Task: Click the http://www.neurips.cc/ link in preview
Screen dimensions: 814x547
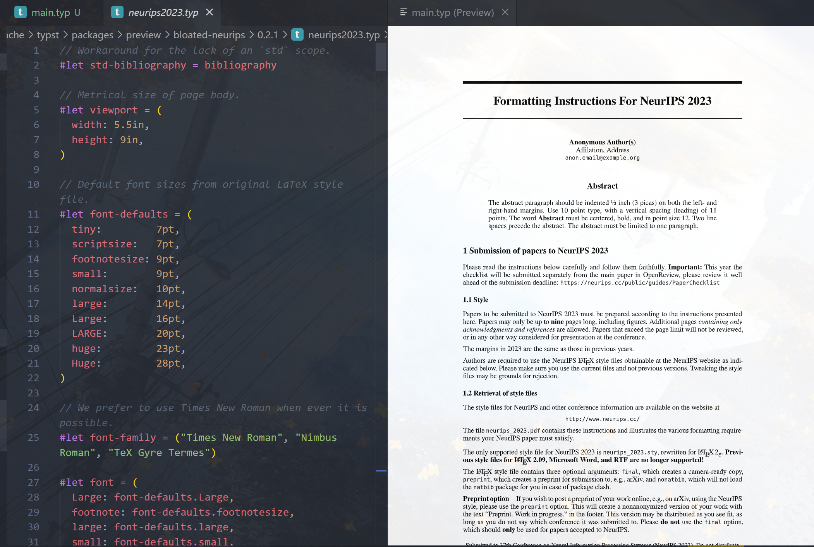Action: tap(602, 419)
